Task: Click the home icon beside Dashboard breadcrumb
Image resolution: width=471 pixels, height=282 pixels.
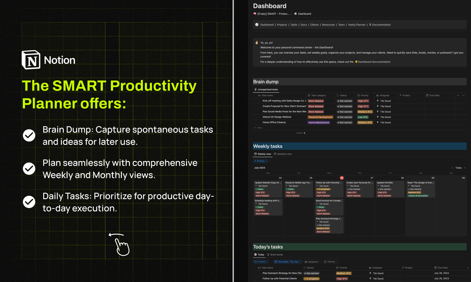Action: click(x=295, y=14)
